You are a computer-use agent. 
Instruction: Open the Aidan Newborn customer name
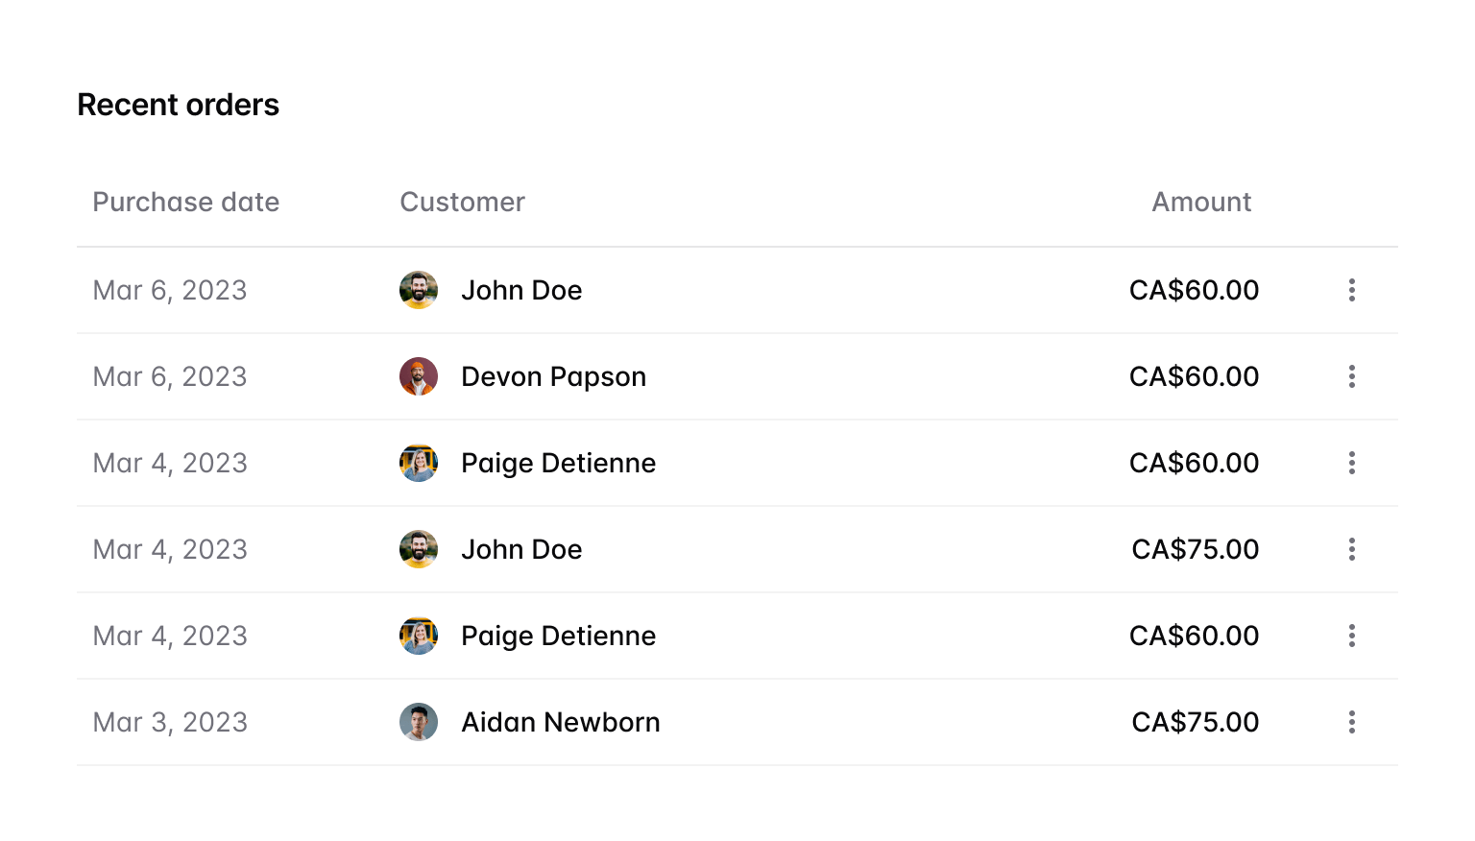click(x=560, y=722)
